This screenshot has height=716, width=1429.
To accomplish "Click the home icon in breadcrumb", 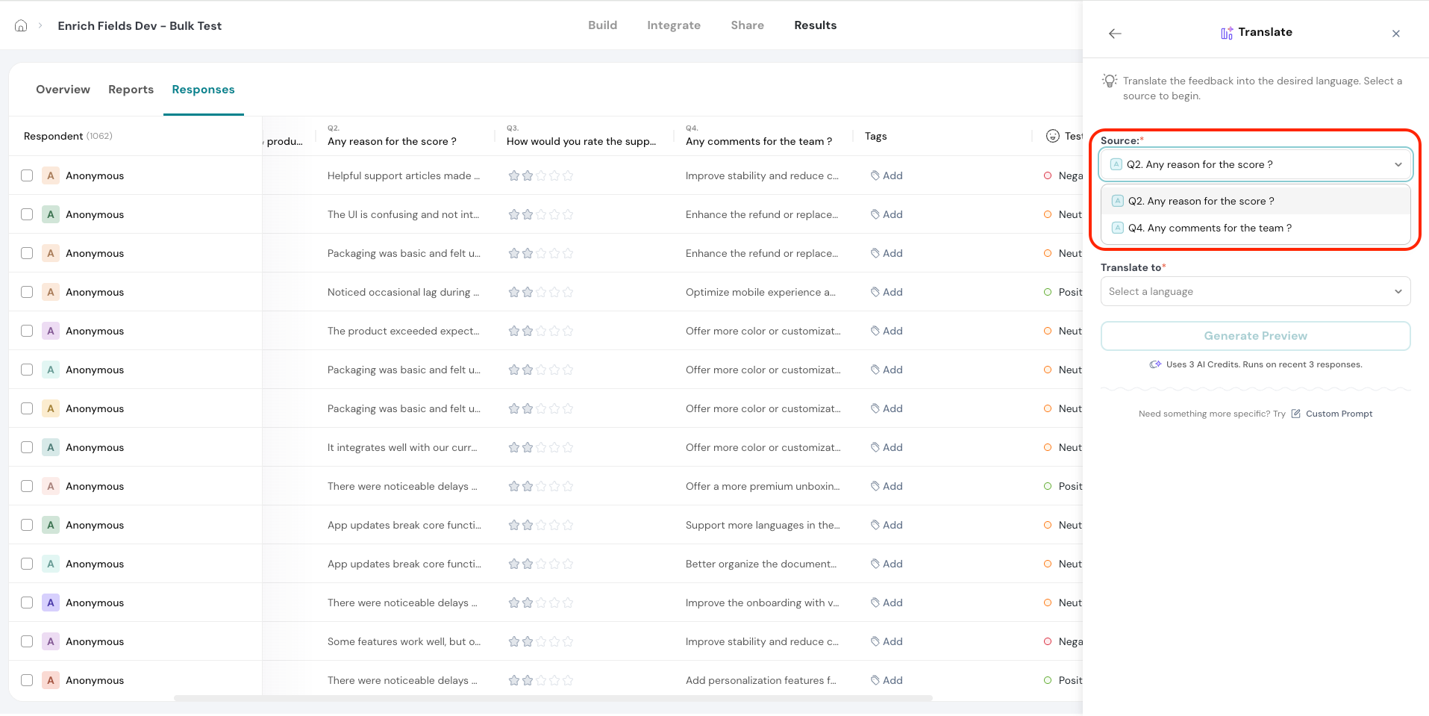I will (x=21, y=25).
